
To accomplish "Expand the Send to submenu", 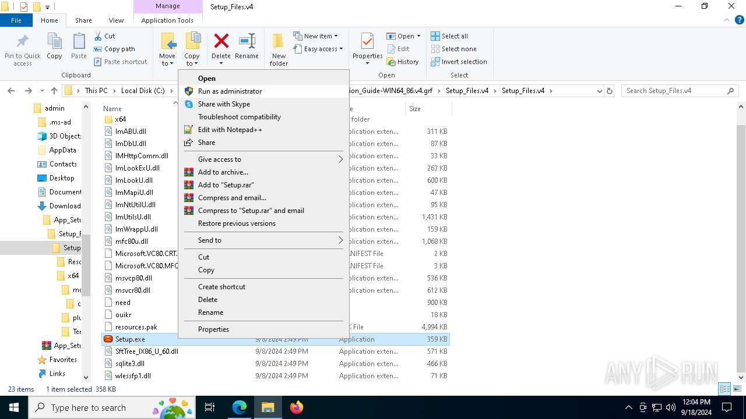I will 341,240.
